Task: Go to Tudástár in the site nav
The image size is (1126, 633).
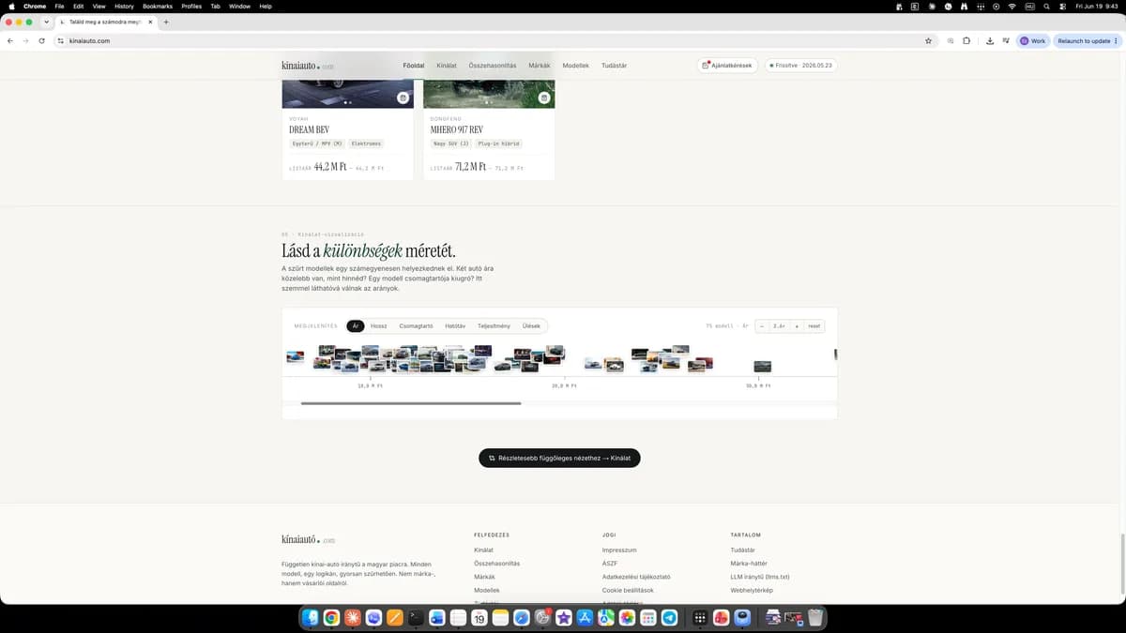Action: (614, 66)
